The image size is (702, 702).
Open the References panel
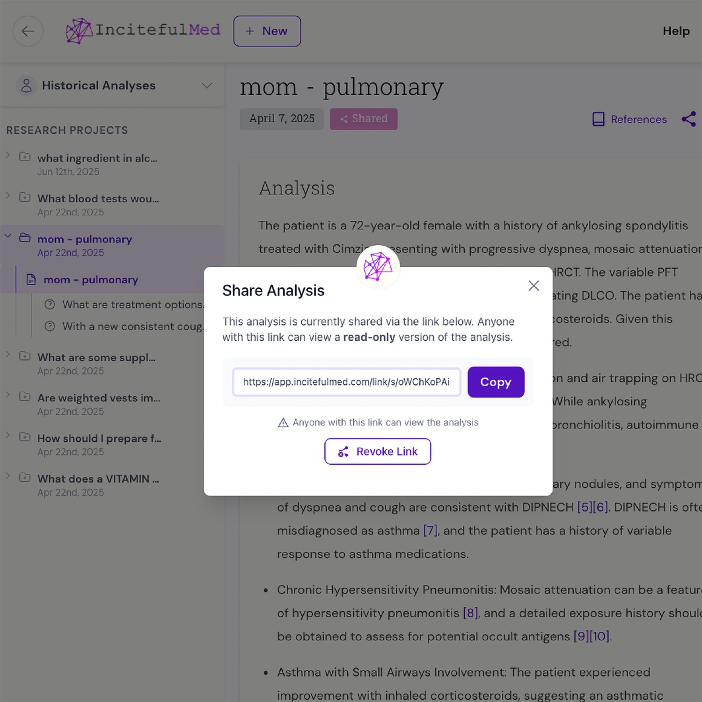click(x=629, y=119)
